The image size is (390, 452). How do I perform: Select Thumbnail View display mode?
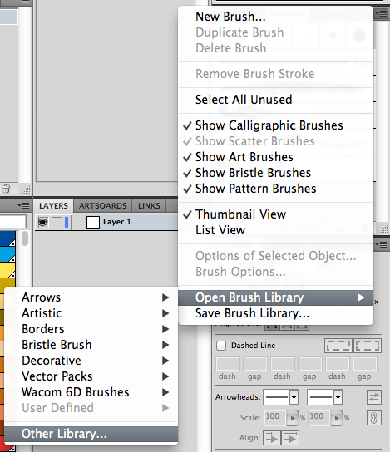pyautogui.click(x=275, y=214)
